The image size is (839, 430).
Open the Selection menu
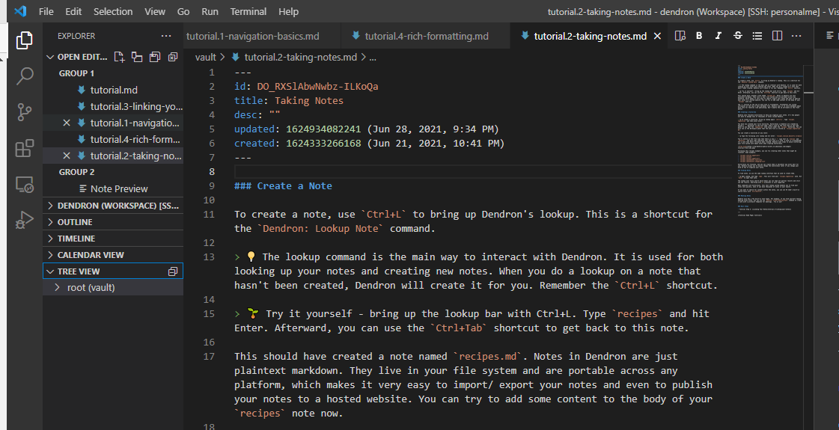113,11
